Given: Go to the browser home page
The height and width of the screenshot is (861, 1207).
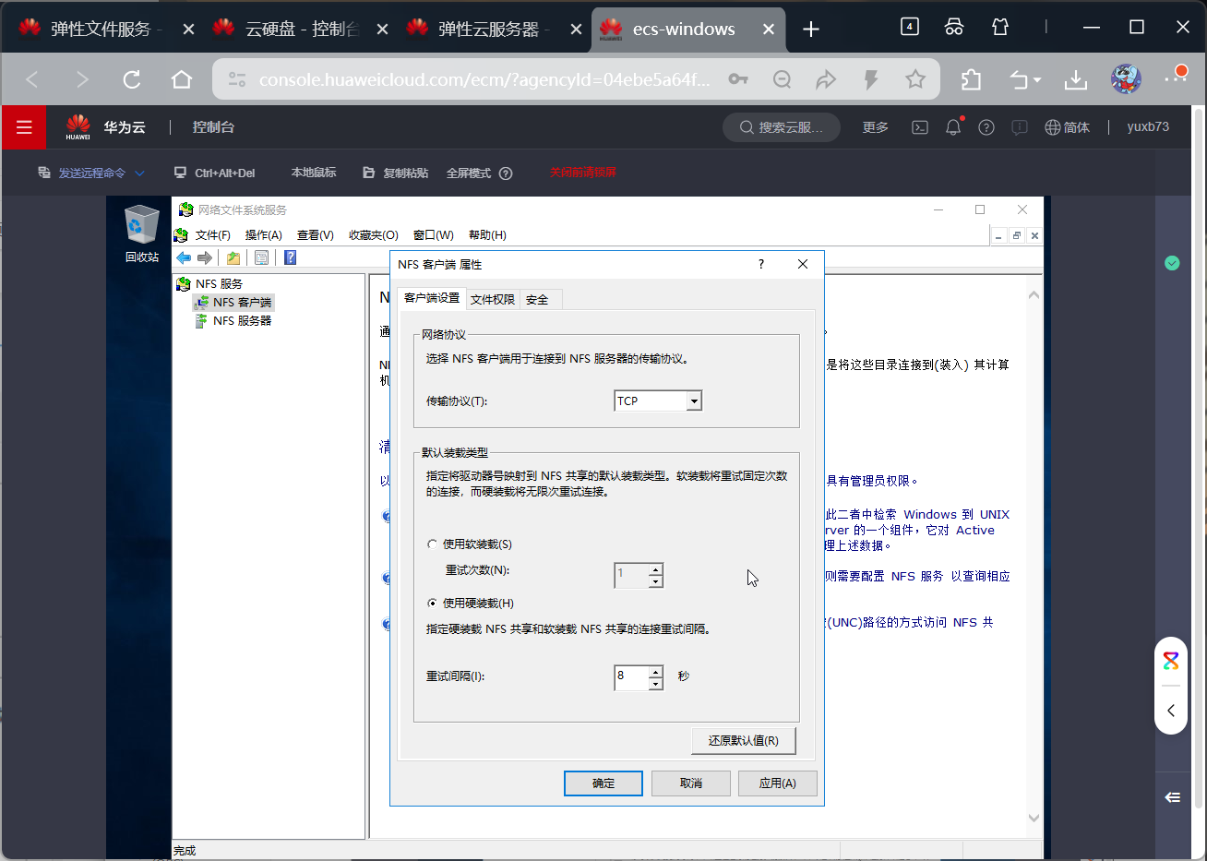Looking at the screenshot, I should click(x=182, y=79).
